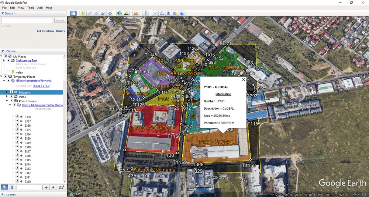369x197 pixels.
Task: Click the Places search magnifier icon
Action: coord(4,187)
